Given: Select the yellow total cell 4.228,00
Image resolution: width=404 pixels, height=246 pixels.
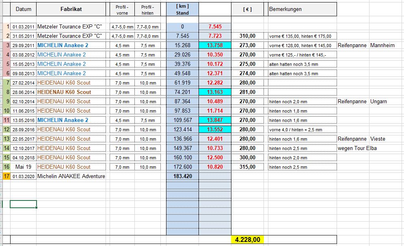Looking at the screenshot, I should 247,240.
